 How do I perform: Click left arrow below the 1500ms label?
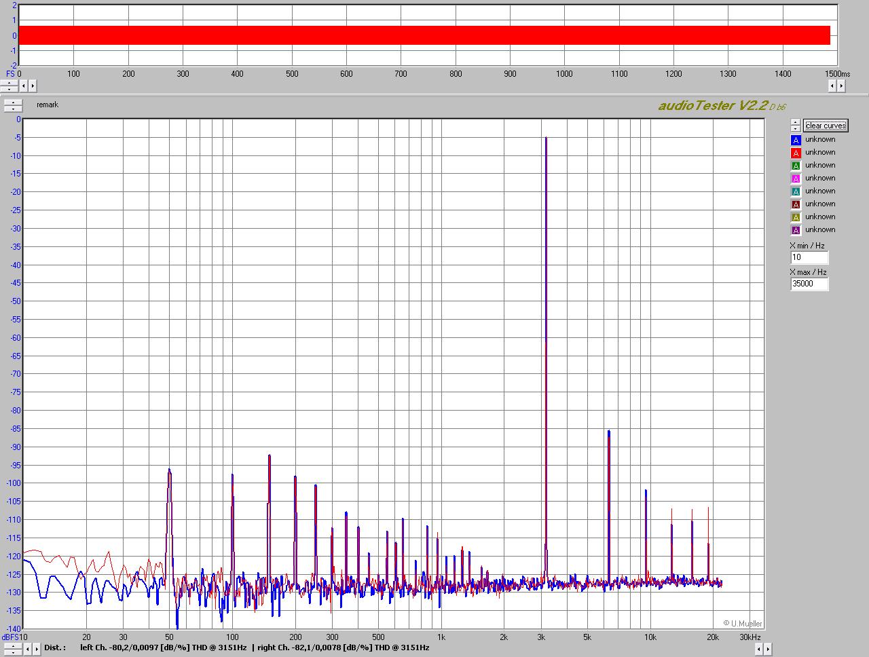click(832, 86)
